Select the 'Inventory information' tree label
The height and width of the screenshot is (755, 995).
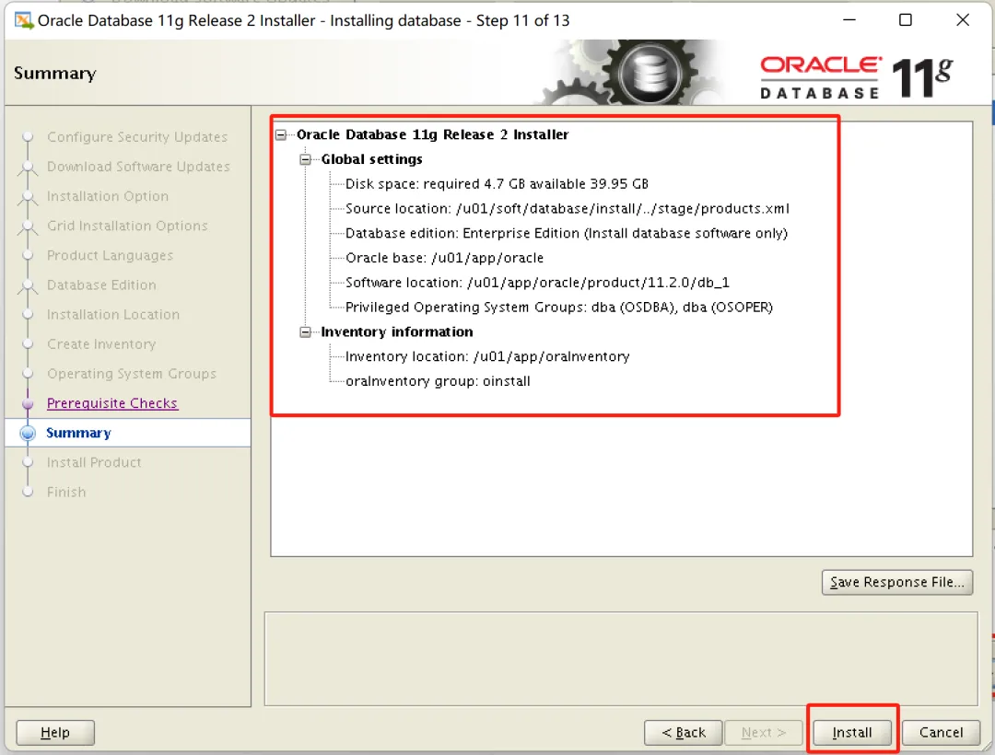(396, 331)
